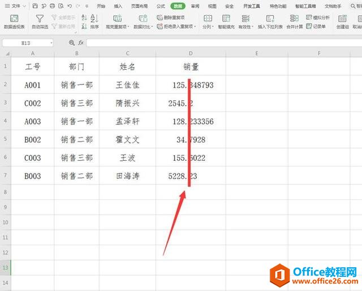Screen dimensions: 362x291
Task: Open 智能填充 smart fill
Action: [x=226, y=22]
